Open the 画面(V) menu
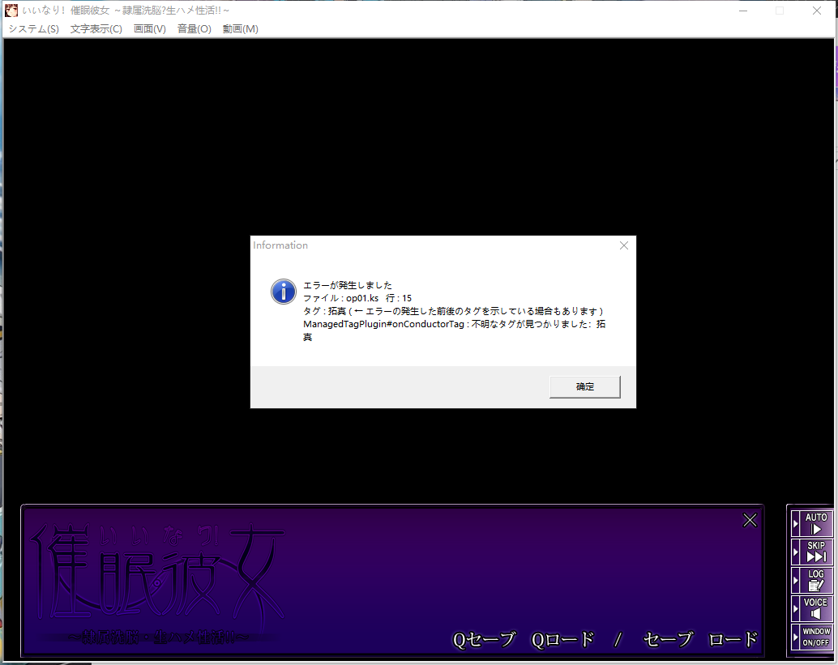This screenshot has height=665, width=838. click(149, 29)
